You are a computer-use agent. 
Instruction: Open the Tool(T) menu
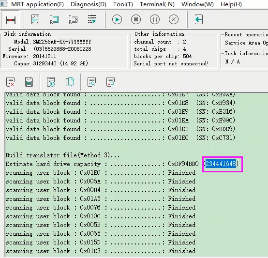pos(123,4)
